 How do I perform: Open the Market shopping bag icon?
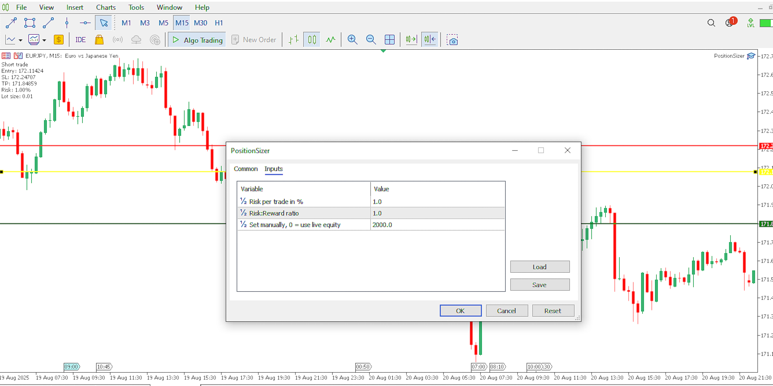tap(99, 40)
